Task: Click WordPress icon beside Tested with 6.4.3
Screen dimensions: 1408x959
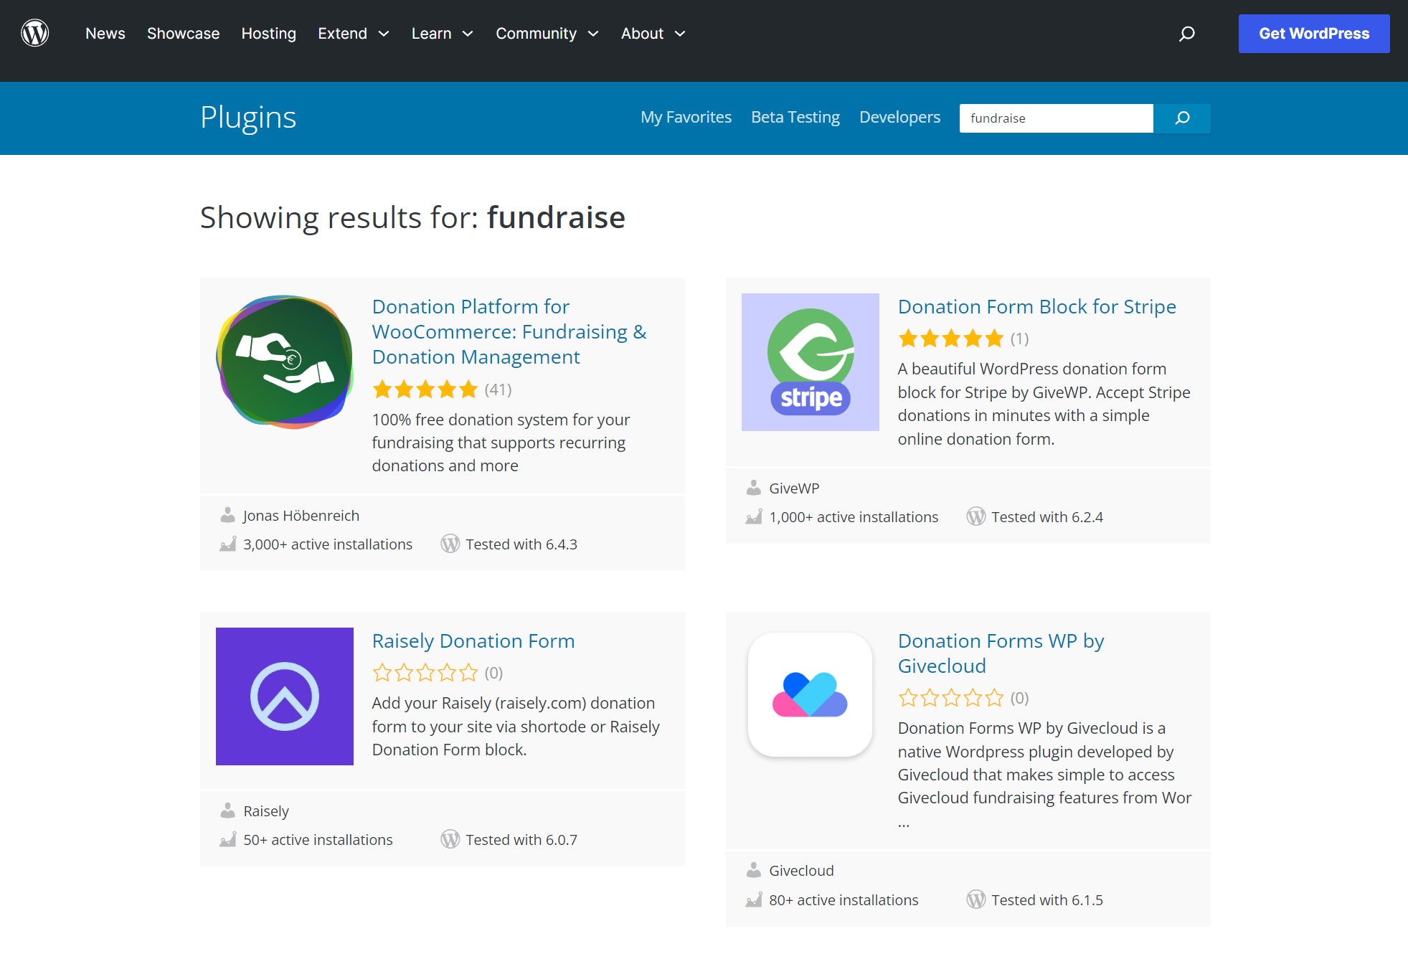Action: pos(450,544)
